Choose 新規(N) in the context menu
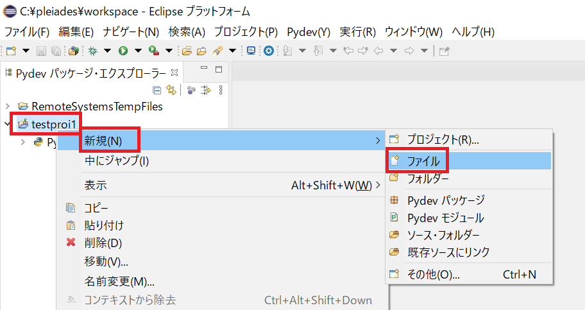The height and width of the screenshot is (310, 585). tap(221, 141)
